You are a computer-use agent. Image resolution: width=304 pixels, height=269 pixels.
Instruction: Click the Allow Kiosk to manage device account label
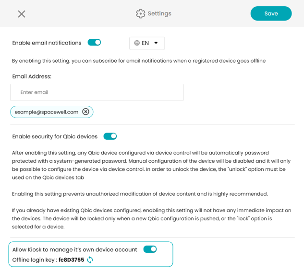click(x=74, y=250)
